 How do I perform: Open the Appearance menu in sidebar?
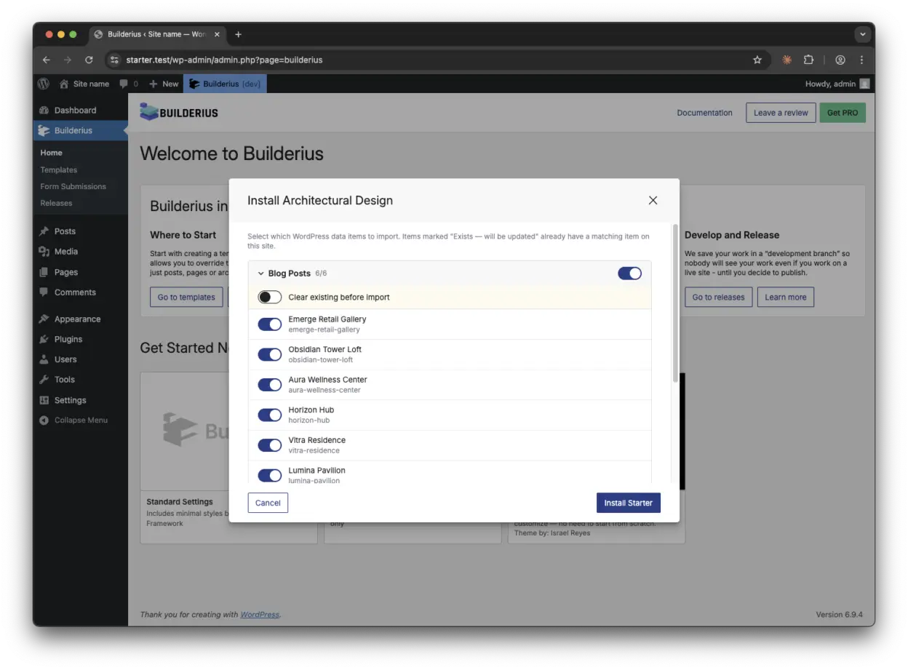(x=77, y=319)
